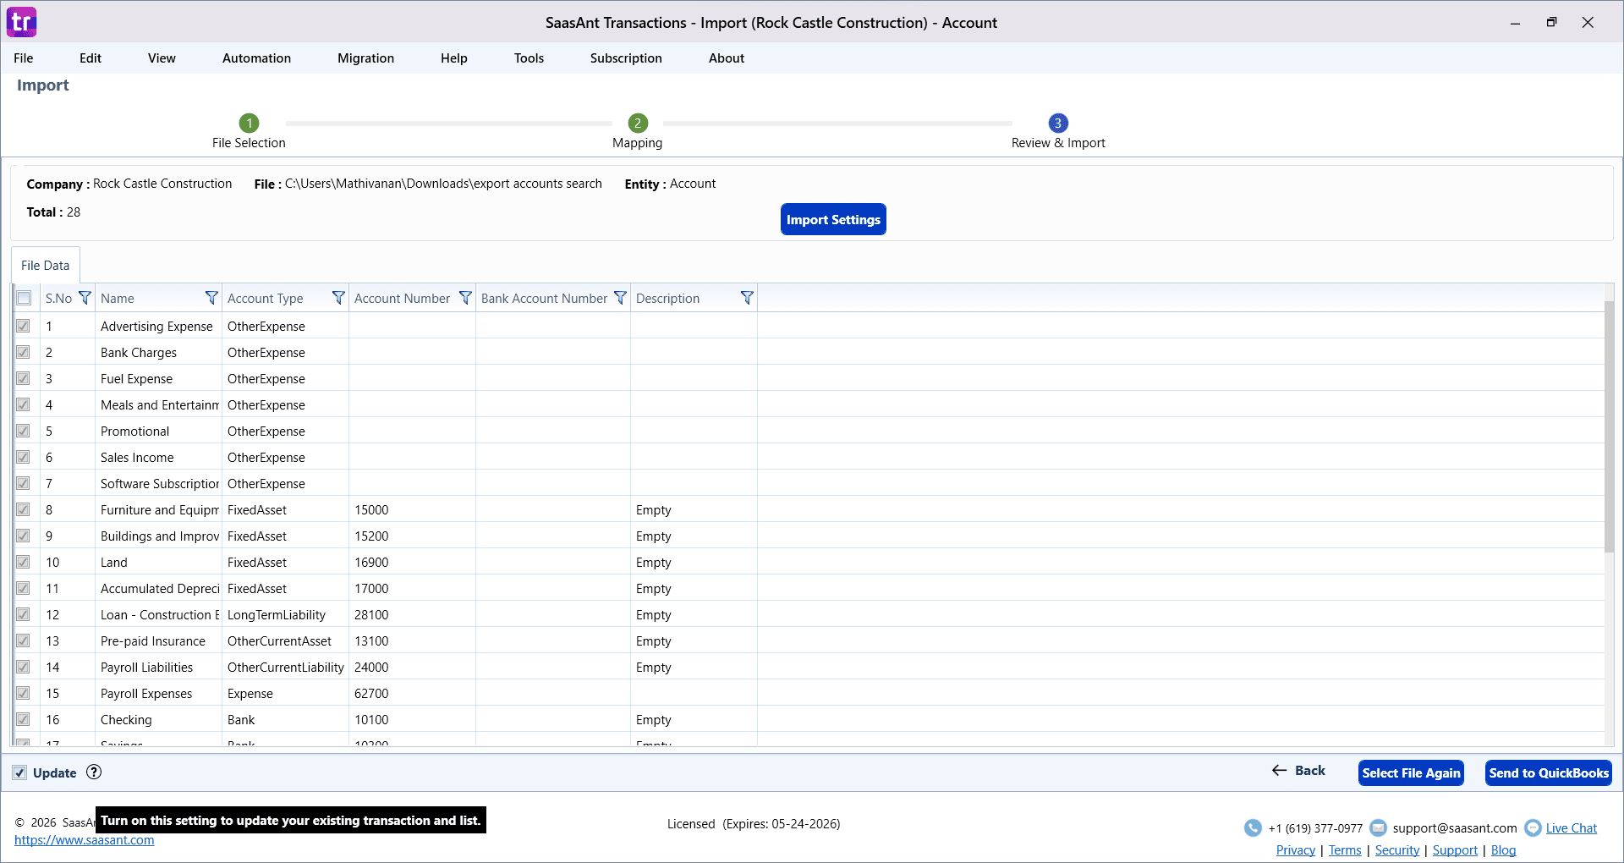Click the phone icon next to support number
Viewport: 1624px width, 863px height.
tap(1252, 827)
